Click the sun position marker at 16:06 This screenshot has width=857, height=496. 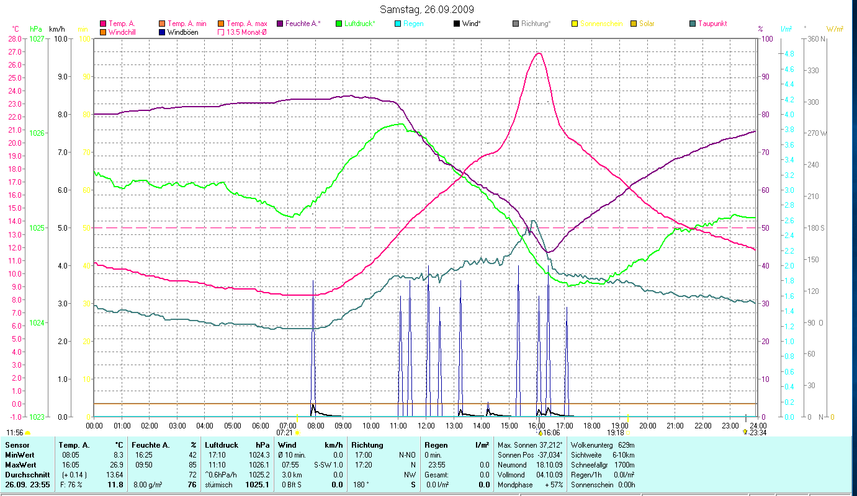coord(539,432)
